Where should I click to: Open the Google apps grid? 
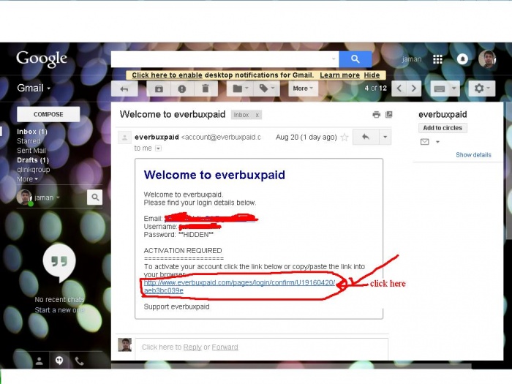437,59
